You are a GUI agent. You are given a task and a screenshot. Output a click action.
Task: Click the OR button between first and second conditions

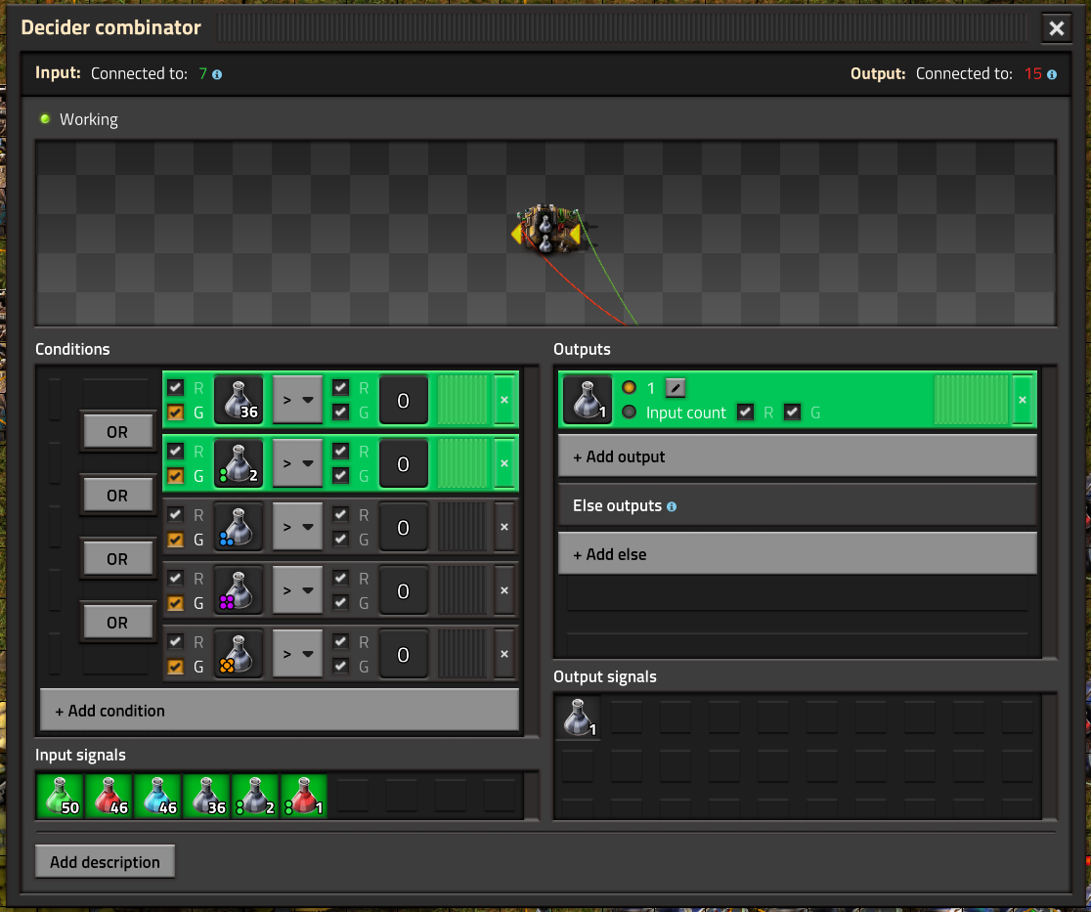click(x=117, y=432)
